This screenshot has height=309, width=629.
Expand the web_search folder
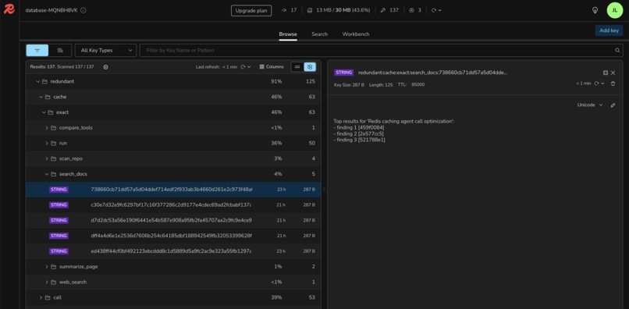(47, 282)
